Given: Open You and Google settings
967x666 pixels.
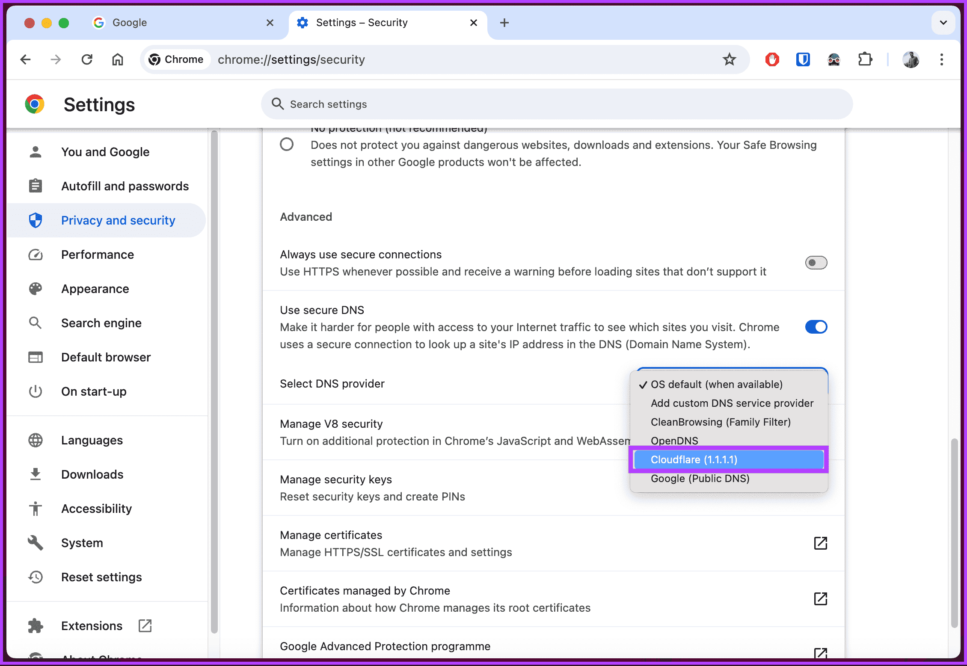Looking at the screenshot, I should [x=107, y=152].
